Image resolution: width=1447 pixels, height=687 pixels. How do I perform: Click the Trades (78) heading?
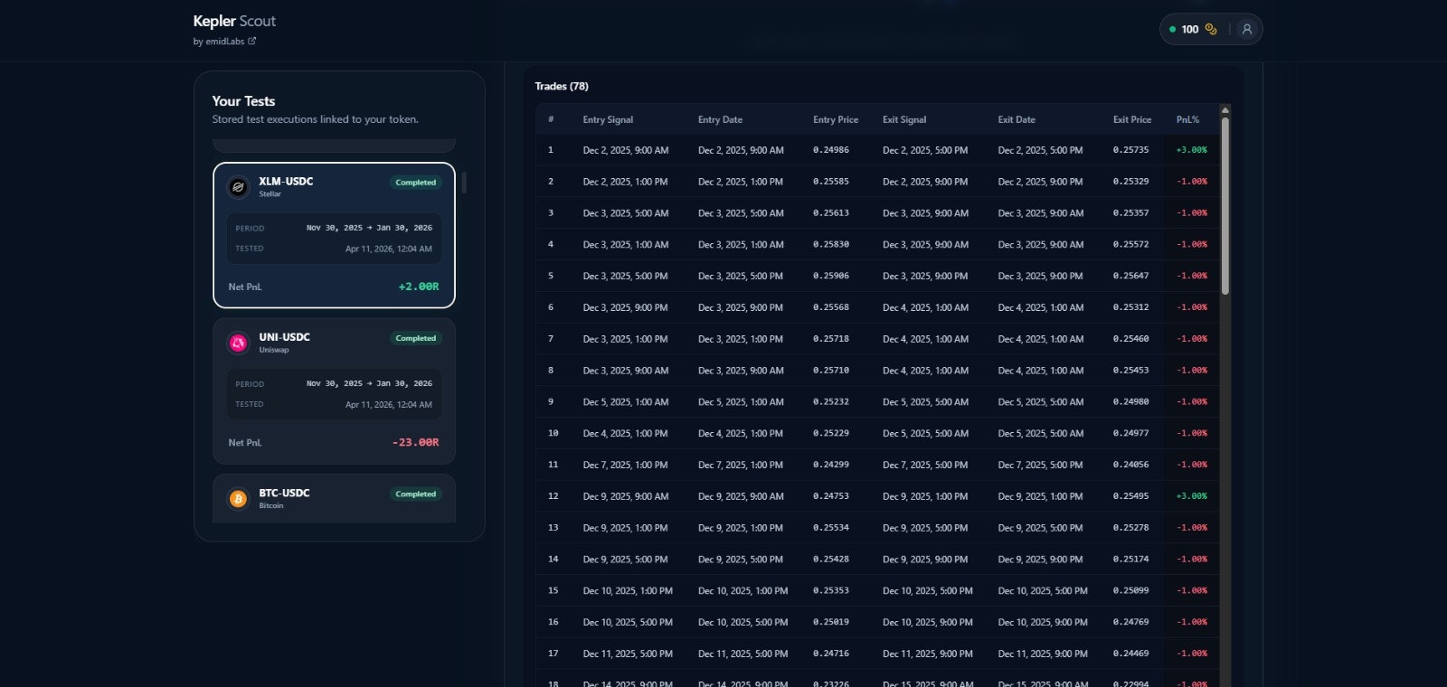(x=562, y=87)
